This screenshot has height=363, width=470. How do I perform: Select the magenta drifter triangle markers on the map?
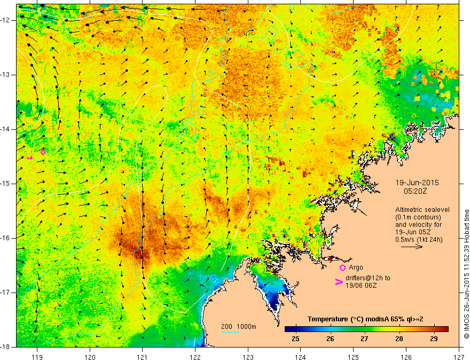point(30,157)
